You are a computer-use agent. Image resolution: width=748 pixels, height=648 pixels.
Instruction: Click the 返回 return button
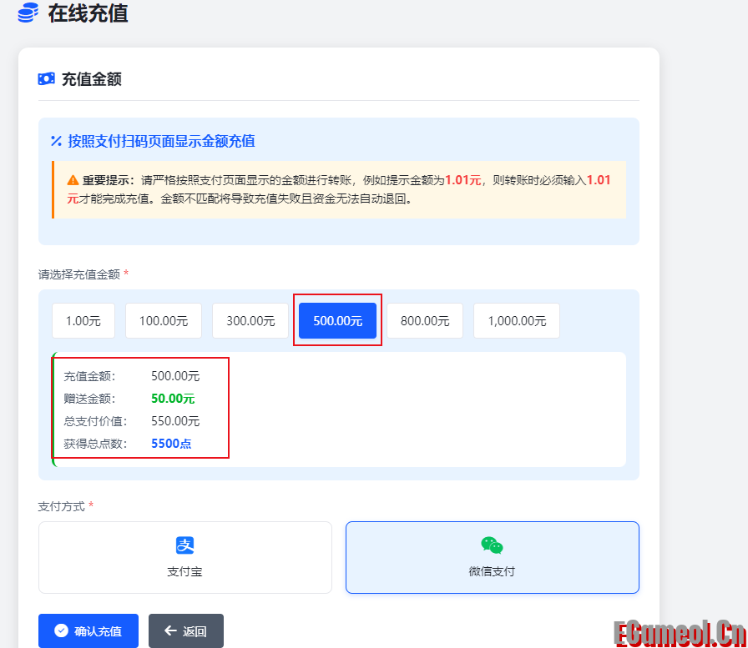[185, 631]
